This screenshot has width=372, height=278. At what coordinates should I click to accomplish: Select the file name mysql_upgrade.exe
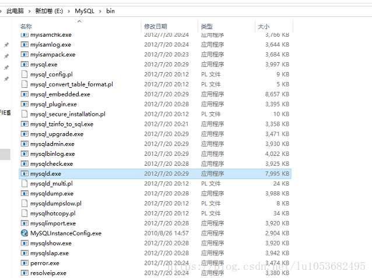(57, 134)
